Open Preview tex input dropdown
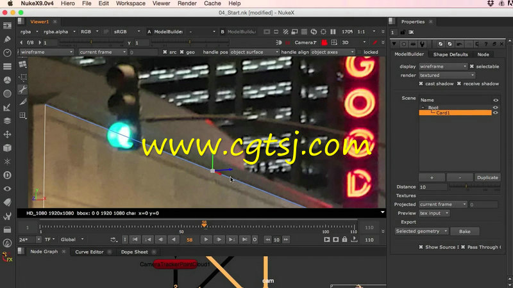 [x=434, y=213]
